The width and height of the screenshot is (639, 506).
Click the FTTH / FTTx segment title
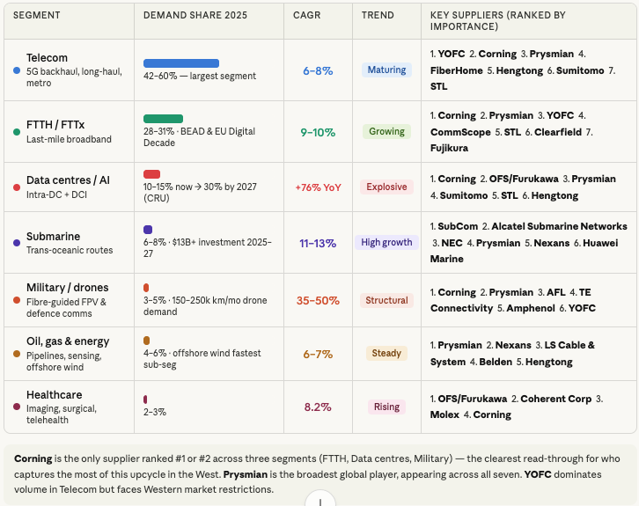[55, 125]
